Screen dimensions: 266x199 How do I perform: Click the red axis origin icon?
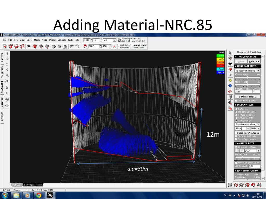[114, 46]
